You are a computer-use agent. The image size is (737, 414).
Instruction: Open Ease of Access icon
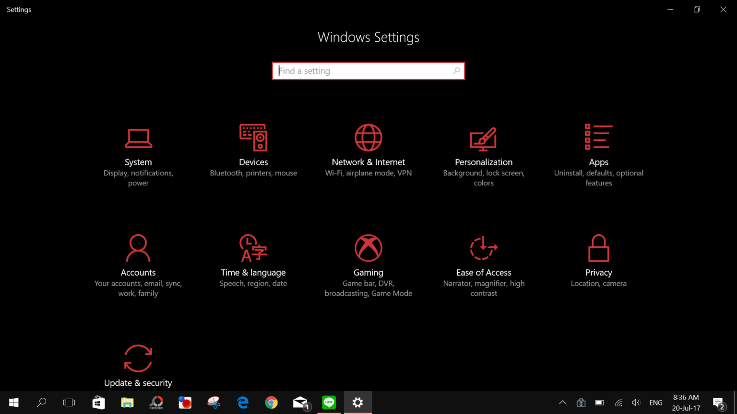(483, 248)
